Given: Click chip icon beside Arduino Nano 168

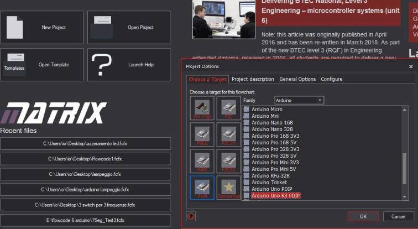Looking at the screenshot, I should point(247,123).
